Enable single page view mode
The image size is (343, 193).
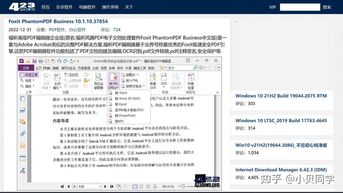[135, 186]
